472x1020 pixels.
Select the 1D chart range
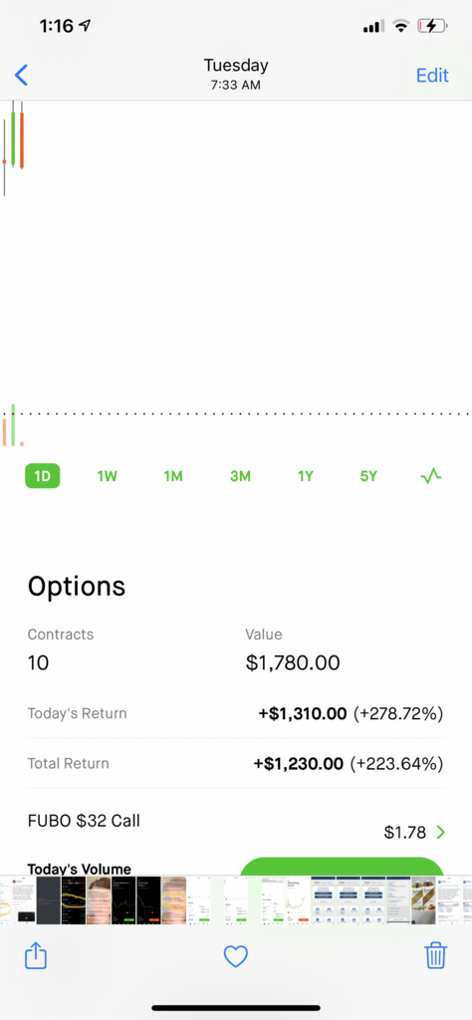pyautogui.click(x=43, y=476)
